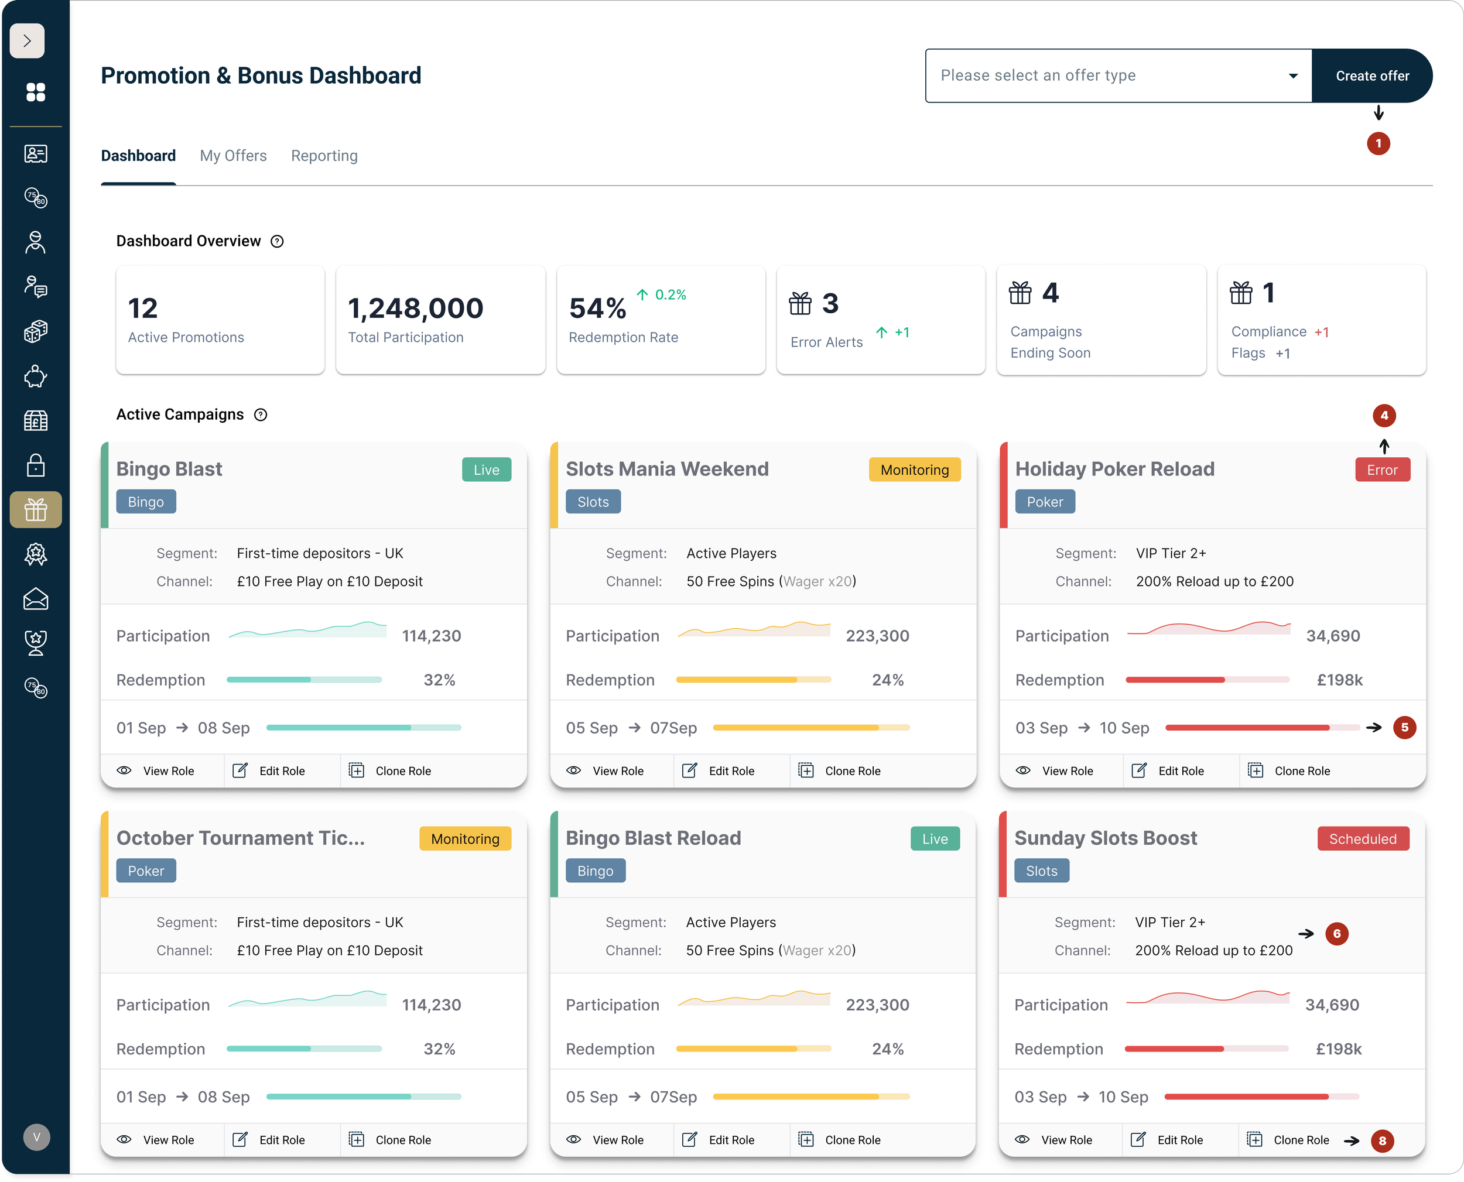Click the user avatar V in sidebar
The width and height of the screenshot is (1464, 1182).
coord(37,1137)
